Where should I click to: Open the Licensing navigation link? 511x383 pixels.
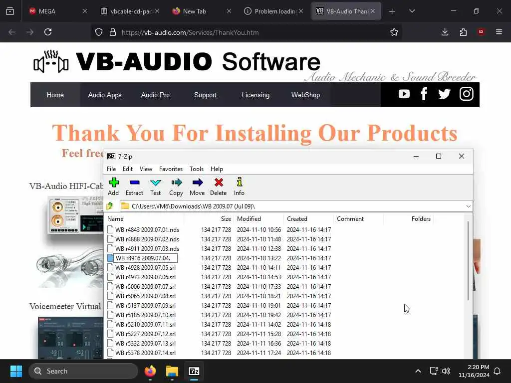[x=255, y=95]
